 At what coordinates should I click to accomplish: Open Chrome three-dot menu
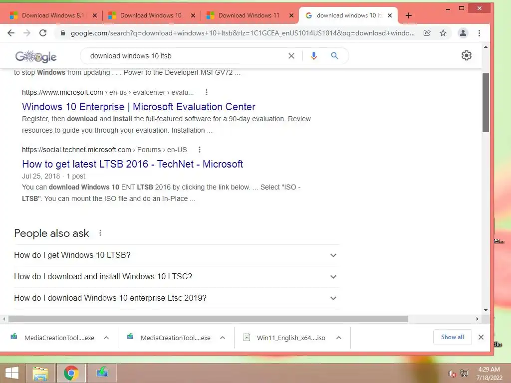click(x=479, y=33)
